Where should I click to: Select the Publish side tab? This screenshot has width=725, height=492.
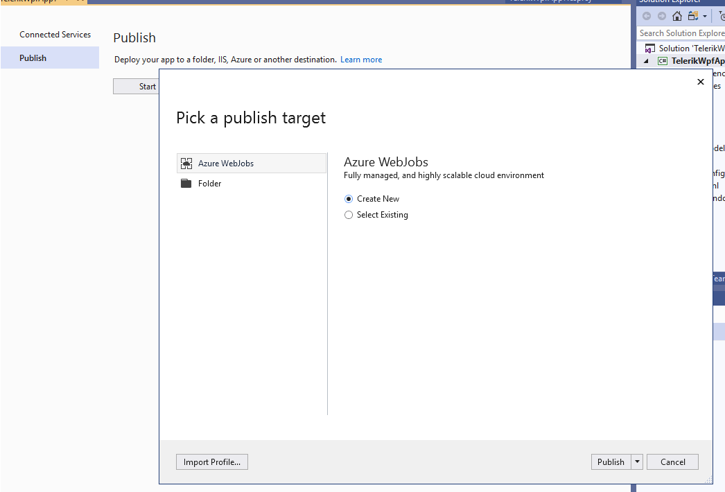coord(50,58)
